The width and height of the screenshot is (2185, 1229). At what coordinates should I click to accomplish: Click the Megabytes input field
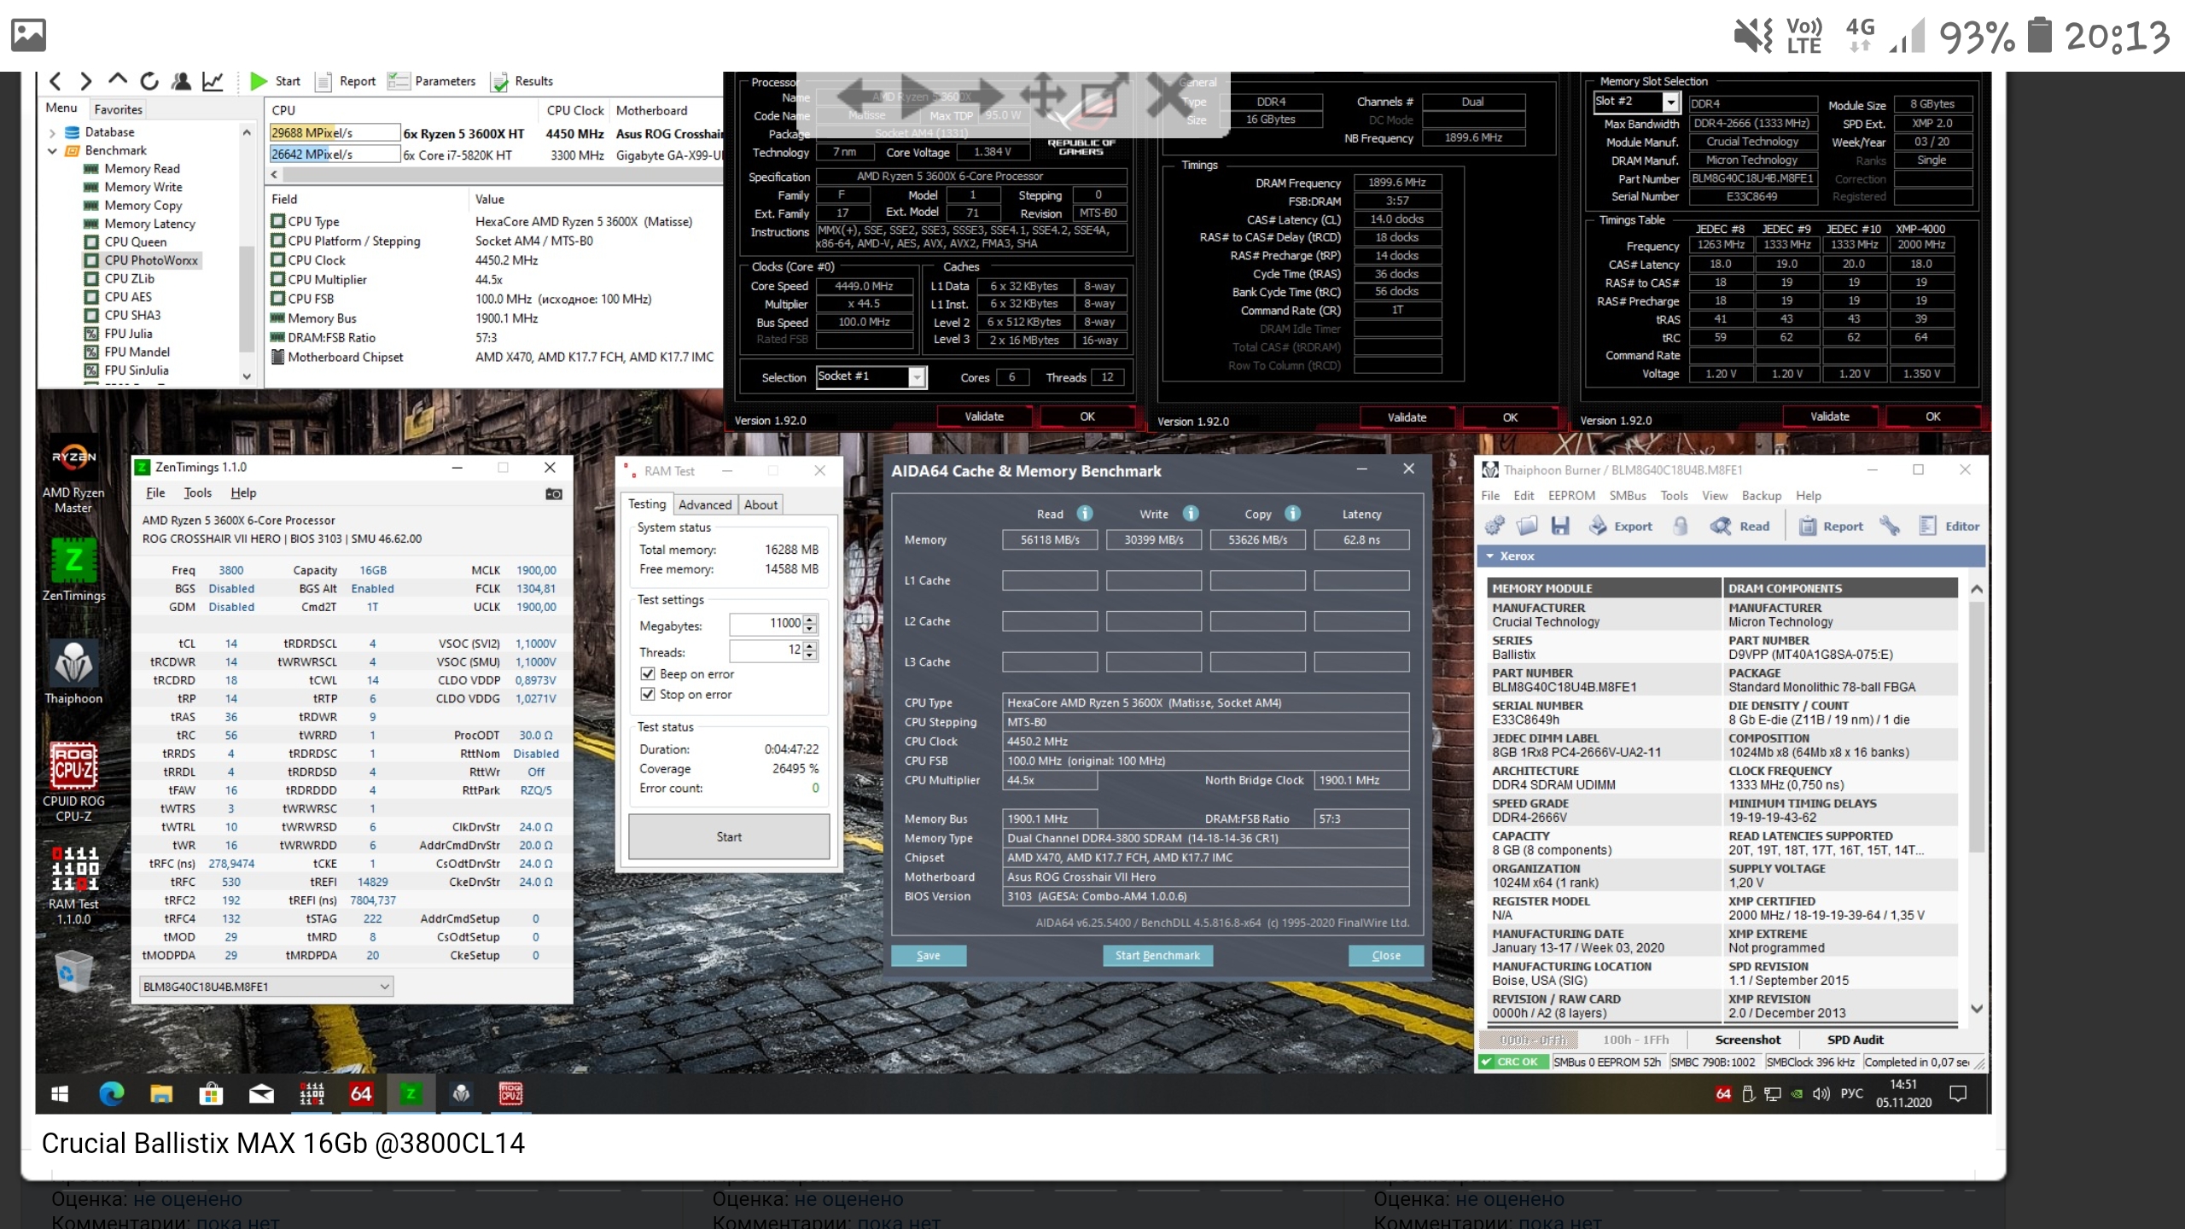coord(766,624)
